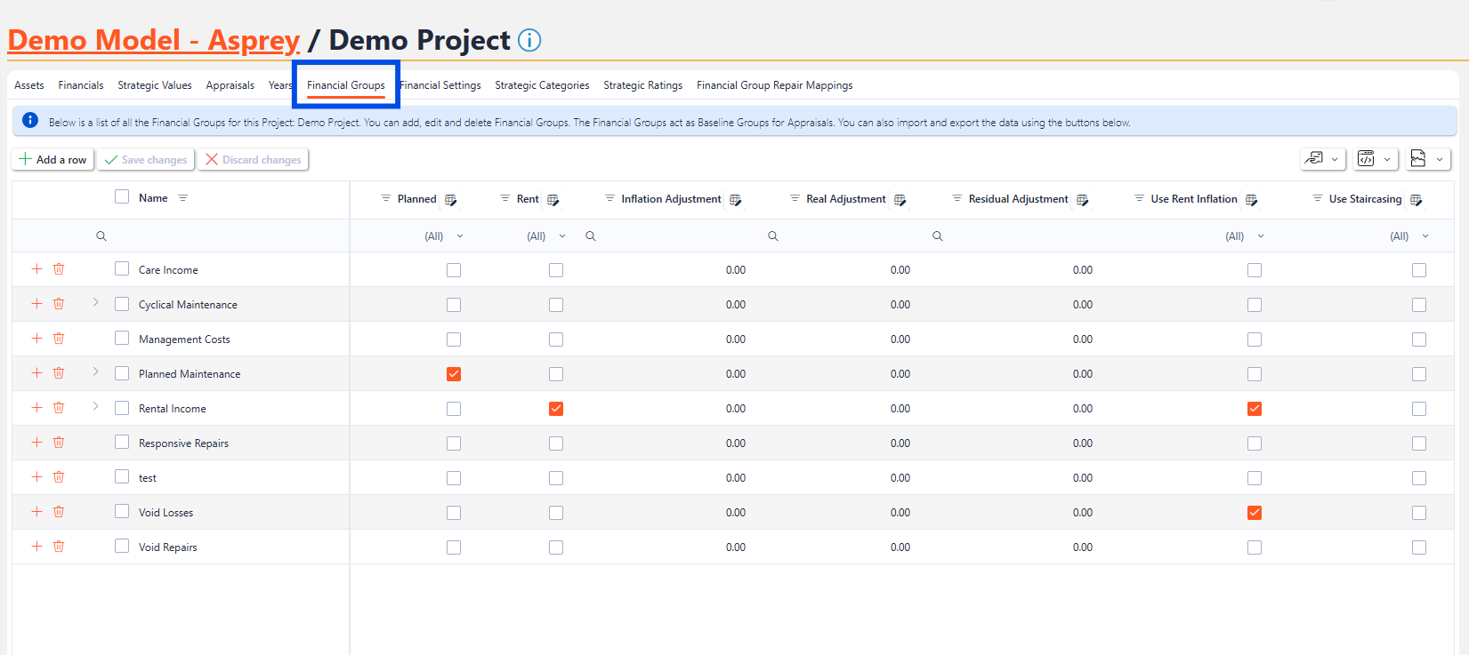
Task: Click the bulk edit icon next to Use Staircasing
Action: tap(1416, 200)
